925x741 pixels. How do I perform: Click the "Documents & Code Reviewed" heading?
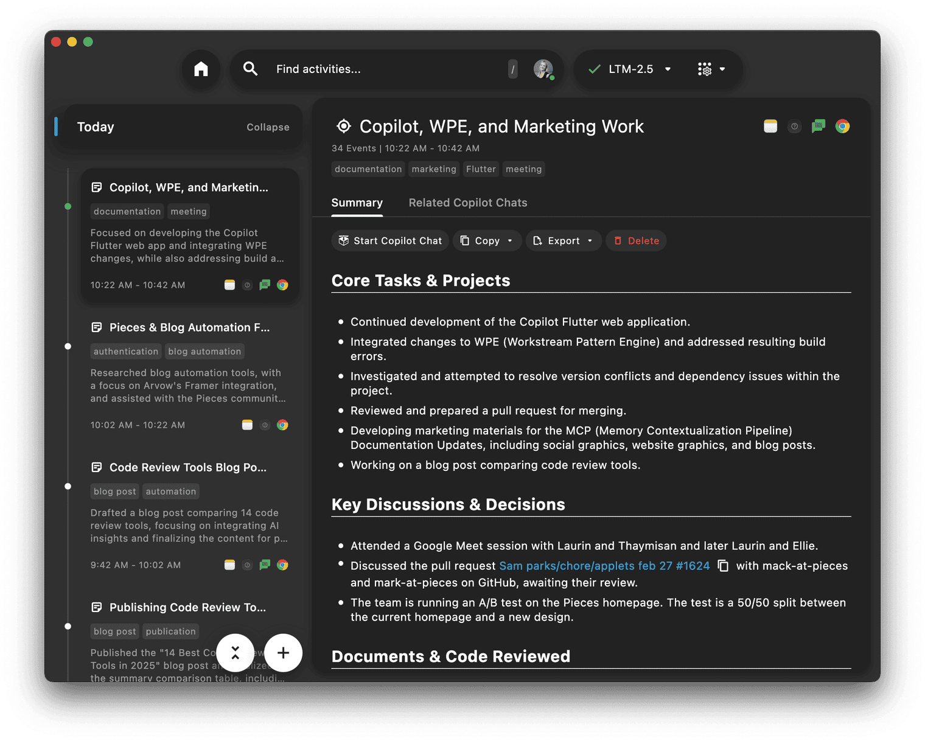point(451,656)
